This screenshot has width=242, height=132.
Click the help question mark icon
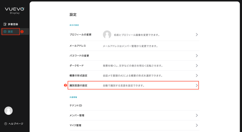point(5,124)
